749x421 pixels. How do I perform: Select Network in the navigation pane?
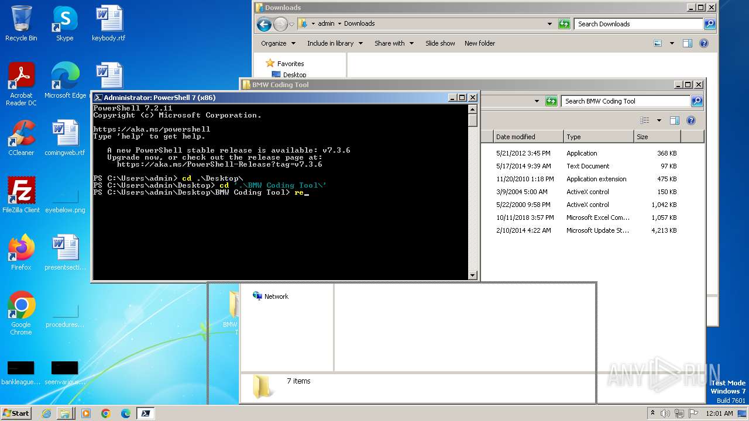pyautogui.click(x=270, y=296)
